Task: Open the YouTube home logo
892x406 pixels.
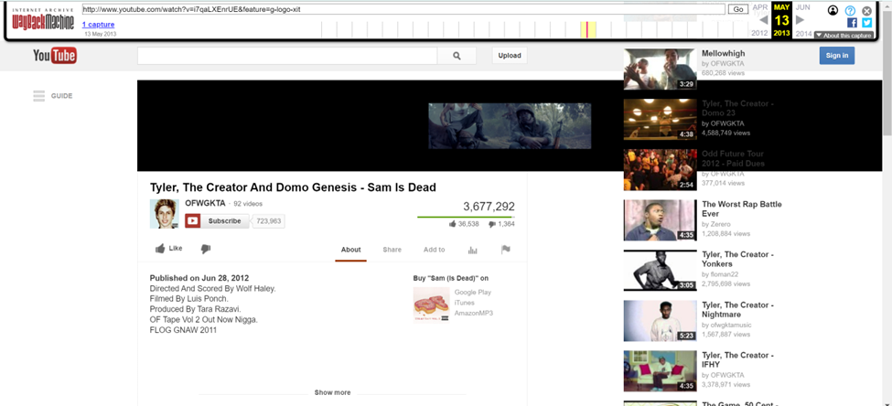Action: point(55,55)
